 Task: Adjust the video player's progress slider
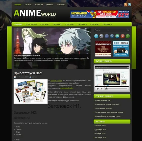coord(116,89)
